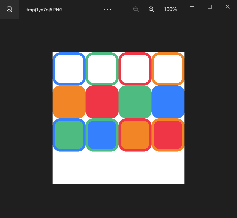The height and width of the screenshot is (218, 237).
Task: Click the Photos app image icon
Action: tap(10, 9)
